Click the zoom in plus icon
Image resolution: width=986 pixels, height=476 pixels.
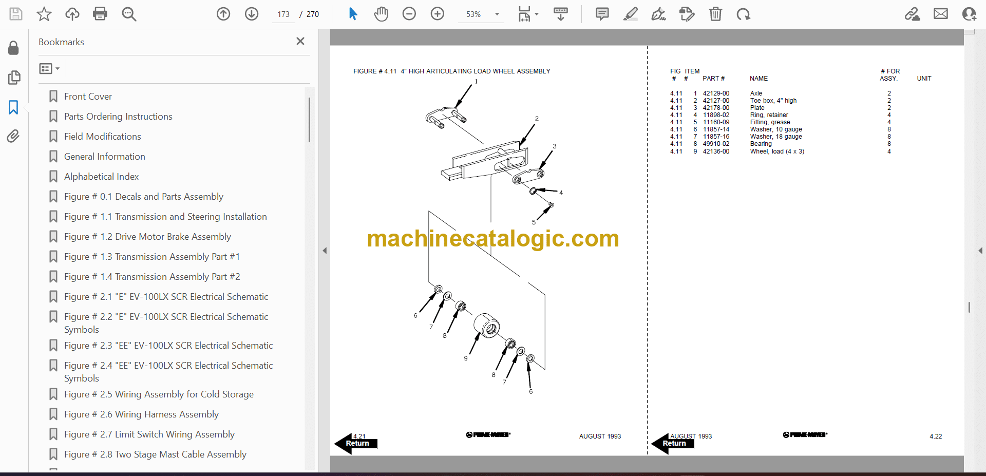click(x=438, y=14)
